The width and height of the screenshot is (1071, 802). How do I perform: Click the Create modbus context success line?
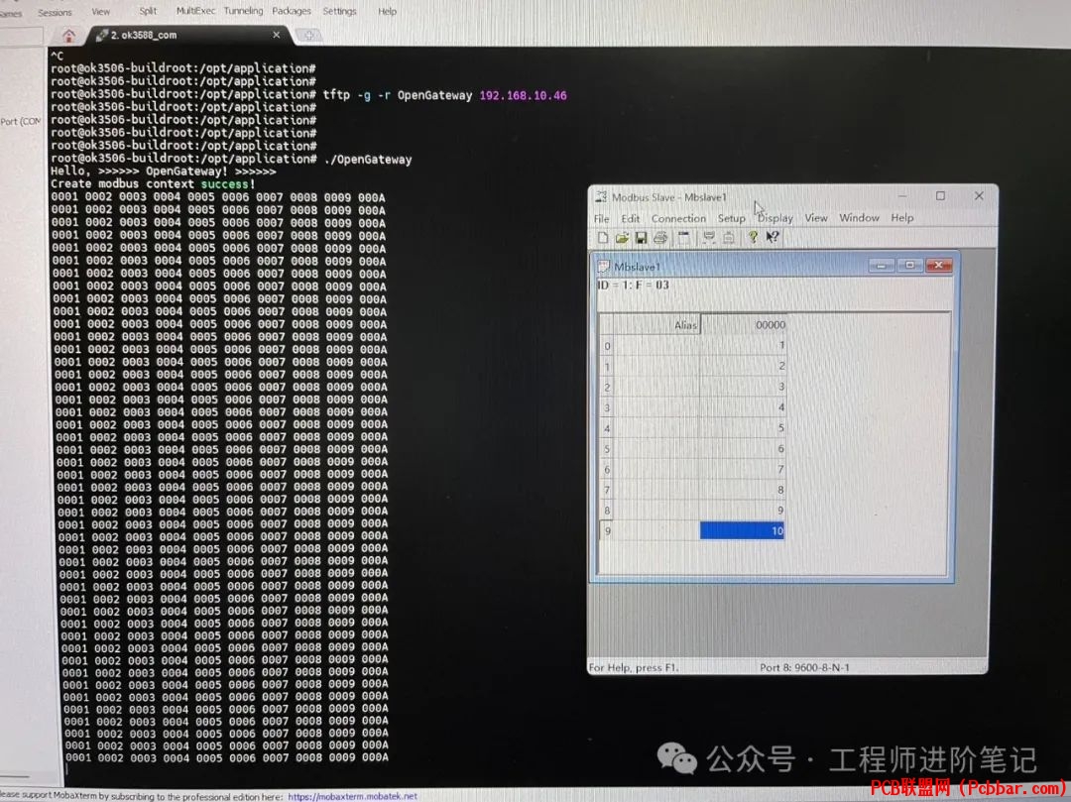point(153,184)
